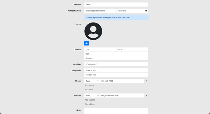The width and height of the screenshot is (210, 114).
Task: Click the Contact label
Action: click(77, 50)
